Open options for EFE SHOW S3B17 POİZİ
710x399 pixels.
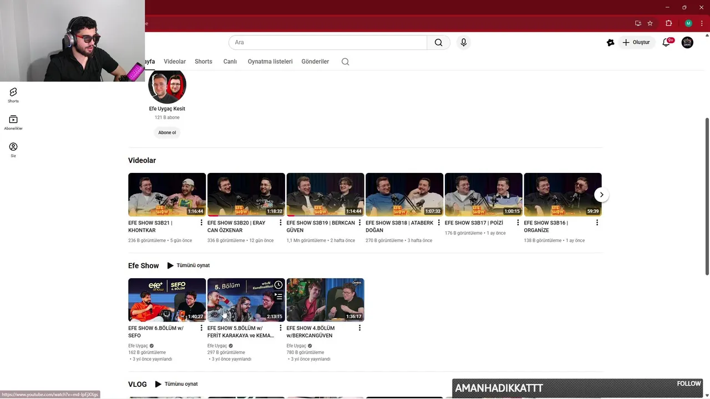[x=518, y=223]
